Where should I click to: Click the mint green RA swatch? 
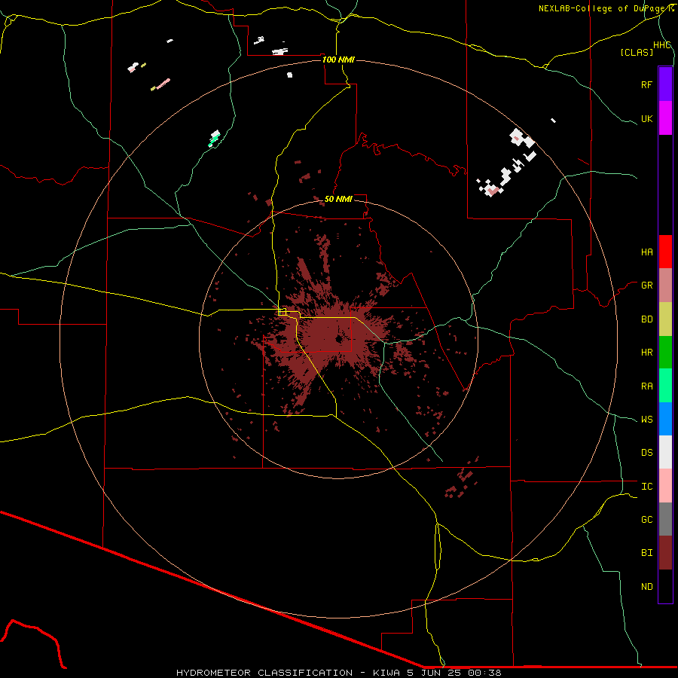point(665,386)
